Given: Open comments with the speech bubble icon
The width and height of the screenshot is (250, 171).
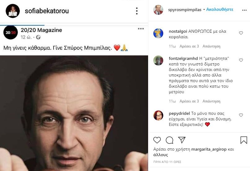Looking at the screenshot, I should (x=169, y=140).
